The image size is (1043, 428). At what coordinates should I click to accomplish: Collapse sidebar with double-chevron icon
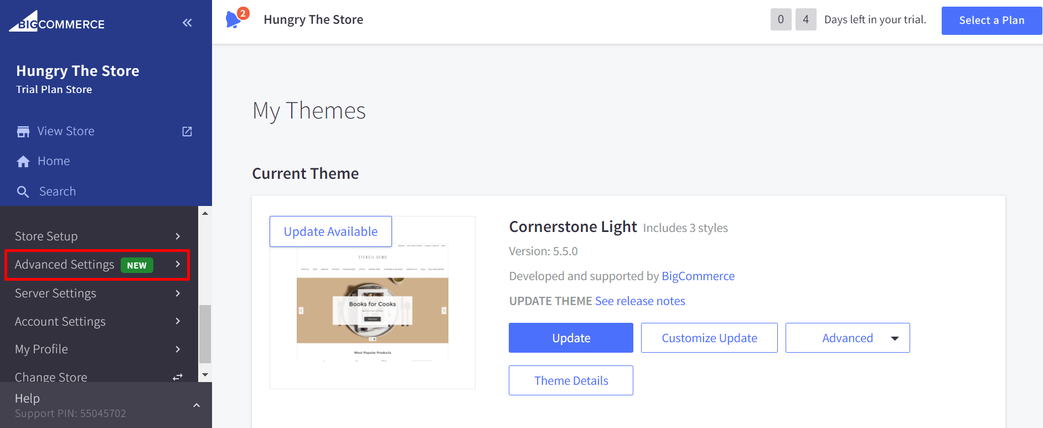click(x=187, y=23)
